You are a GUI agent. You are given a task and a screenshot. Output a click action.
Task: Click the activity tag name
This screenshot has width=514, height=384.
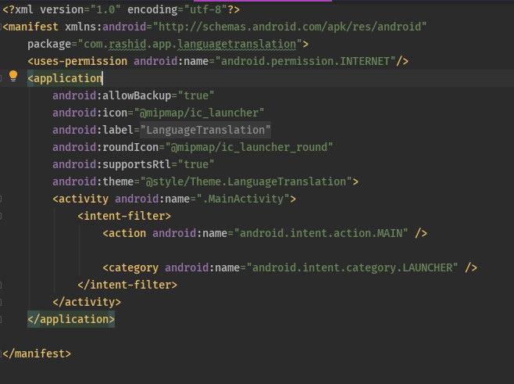[84, 199]
